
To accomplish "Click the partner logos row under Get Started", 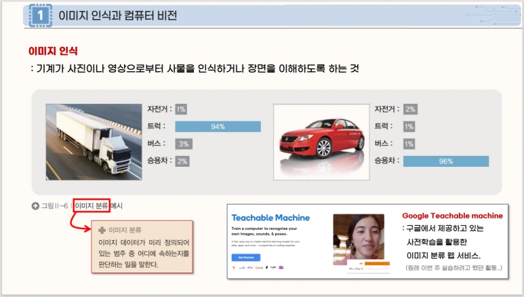I will coord(258,268).
